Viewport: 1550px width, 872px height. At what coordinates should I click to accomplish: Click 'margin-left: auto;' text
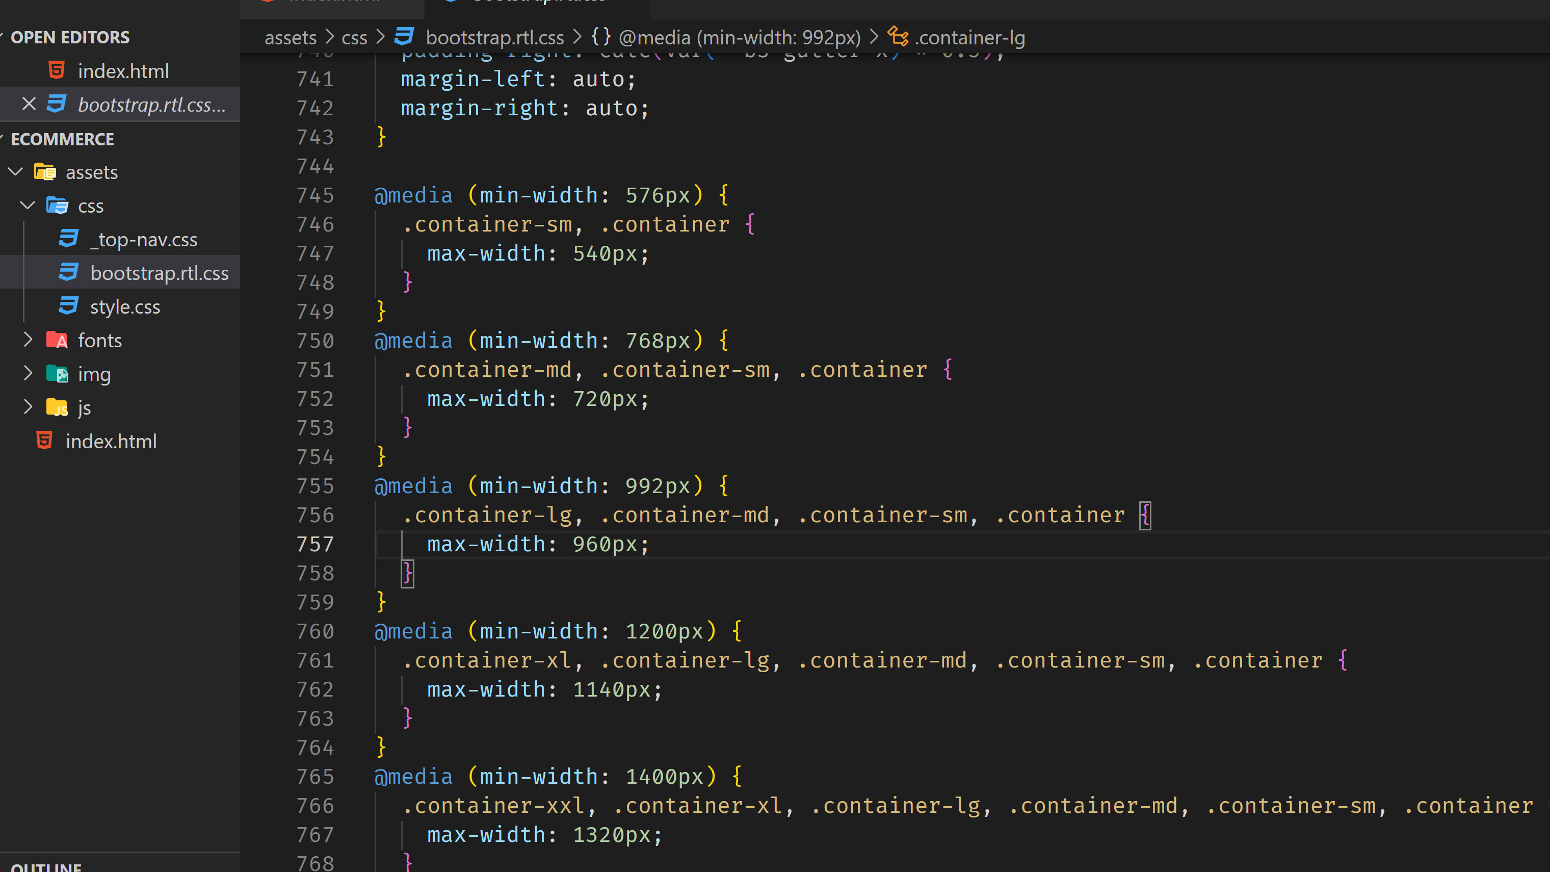518,79
